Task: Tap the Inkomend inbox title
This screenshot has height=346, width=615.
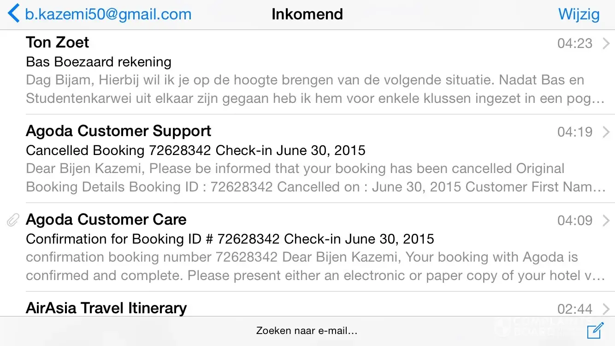Action: pyautogui.click(x=307, y=14)
